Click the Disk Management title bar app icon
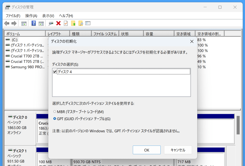The width and height of the screenshot is (245, 166). 7,7
